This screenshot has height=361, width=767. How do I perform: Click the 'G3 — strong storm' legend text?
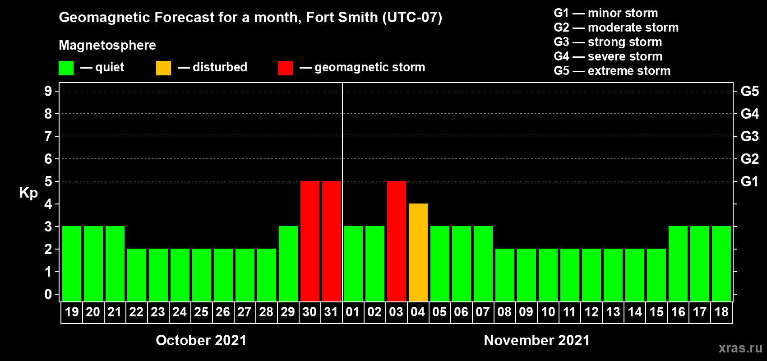tap(608, 42)
